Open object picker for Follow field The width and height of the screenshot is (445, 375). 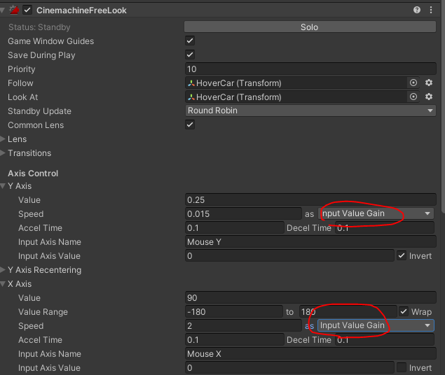pos(413,83)
